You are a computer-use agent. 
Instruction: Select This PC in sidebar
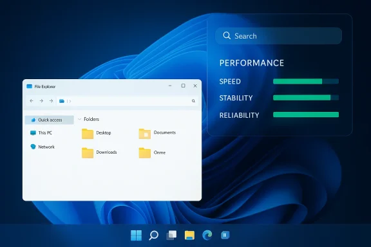[41, 133]
